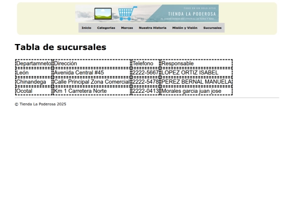294x220 pixels.
Task: Select the Dirección column header
Action: point(91,64)
